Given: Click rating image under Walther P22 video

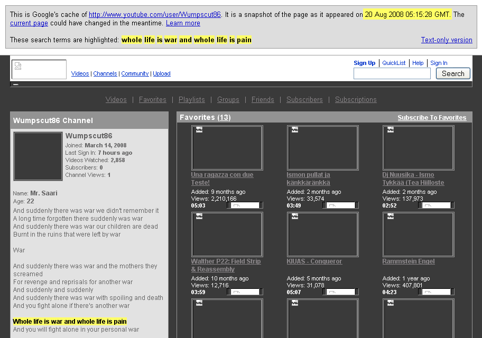Looking at the screenshot, I should click(245, 292).
